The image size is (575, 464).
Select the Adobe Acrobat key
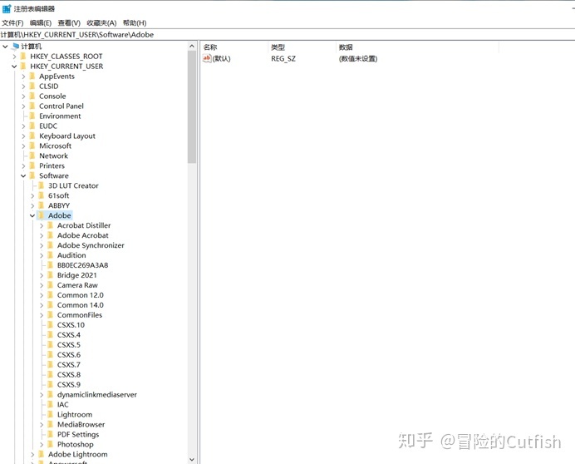[83, 235]
